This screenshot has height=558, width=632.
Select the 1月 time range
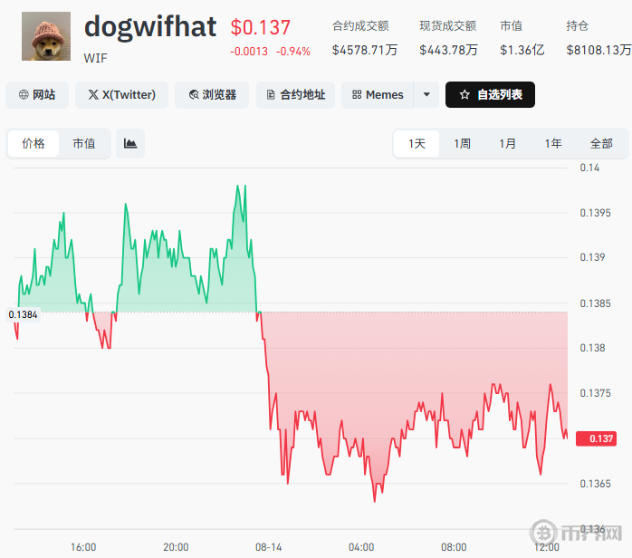(x=507, y=143)
